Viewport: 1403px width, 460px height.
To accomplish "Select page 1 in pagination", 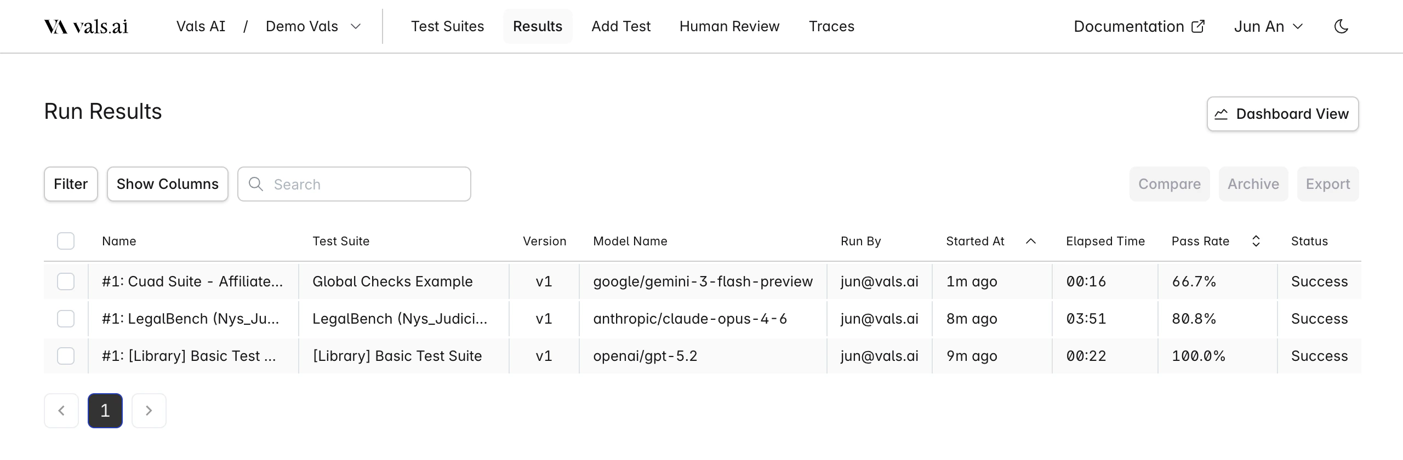I will click(105, 411).
